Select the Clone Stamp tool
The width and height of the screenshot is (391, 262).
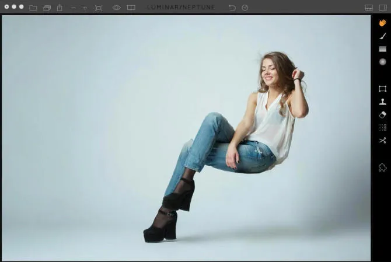pos(382,102)
